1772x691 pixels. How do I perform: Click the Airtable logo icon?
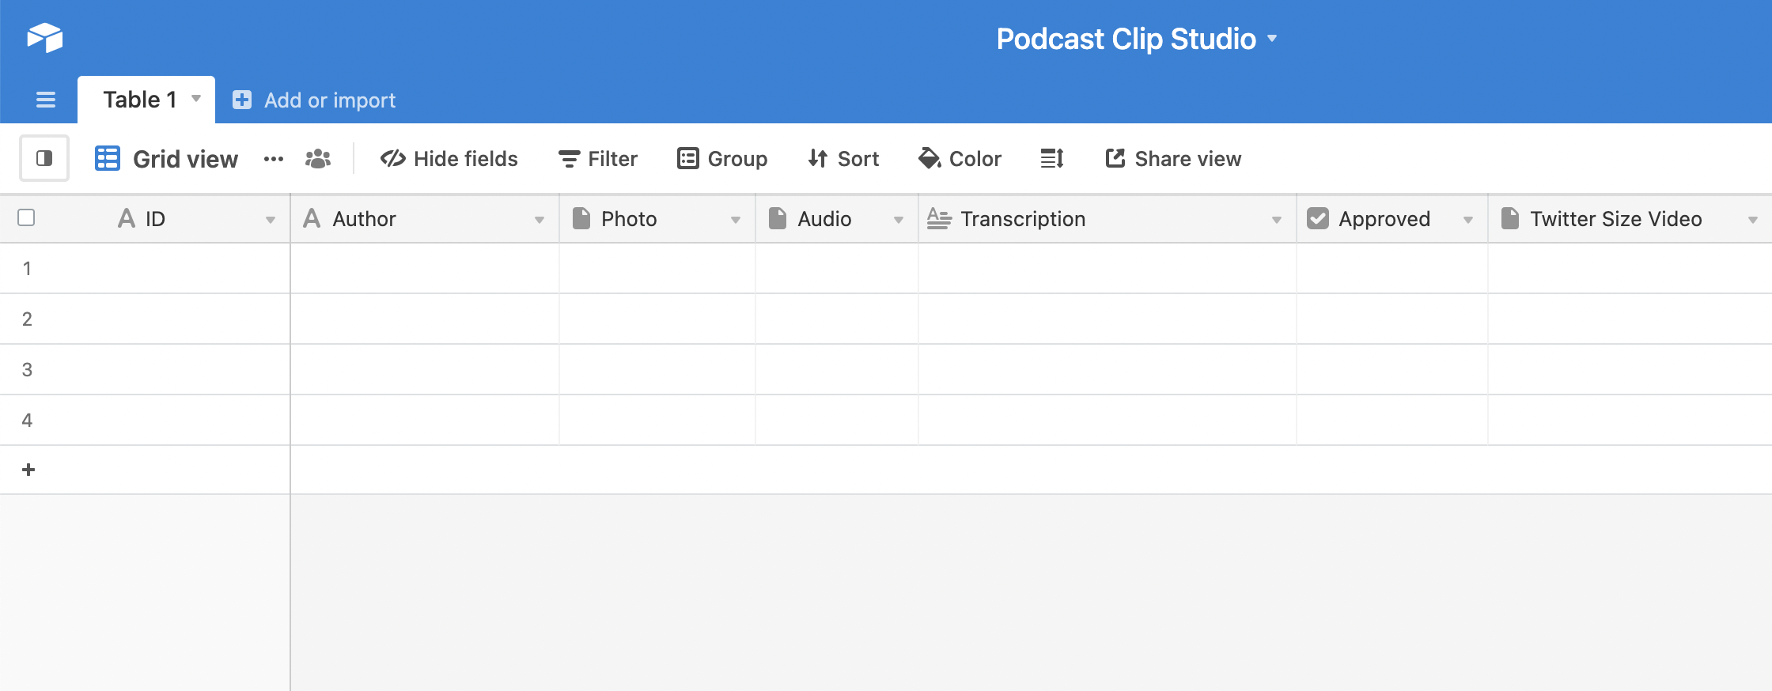tap(44, 37)
